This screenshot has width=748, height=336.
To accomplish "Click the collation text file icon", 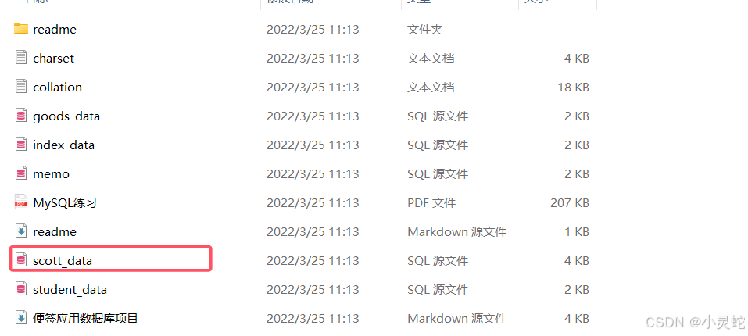I will [x=20, y=87].
